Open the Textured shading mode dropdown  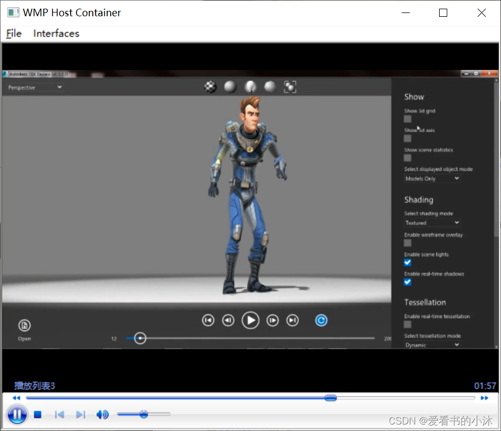pos(432,223)
